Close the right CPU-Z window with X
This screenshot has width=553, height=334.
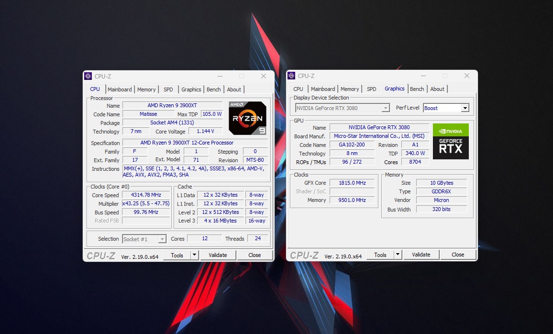click(x=466, y=76)
